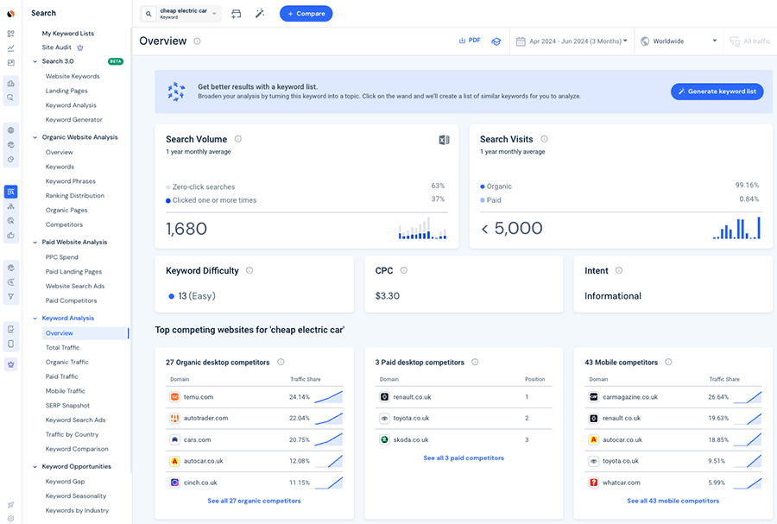Show info for Keyword Difficulty
The image size is (777, 524).
click(x=250, y=270)
